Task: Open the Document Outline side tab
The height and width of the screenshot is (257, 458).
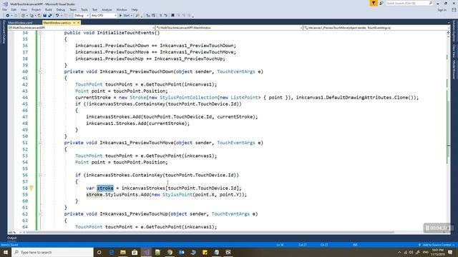Action: tap(4, 32)
